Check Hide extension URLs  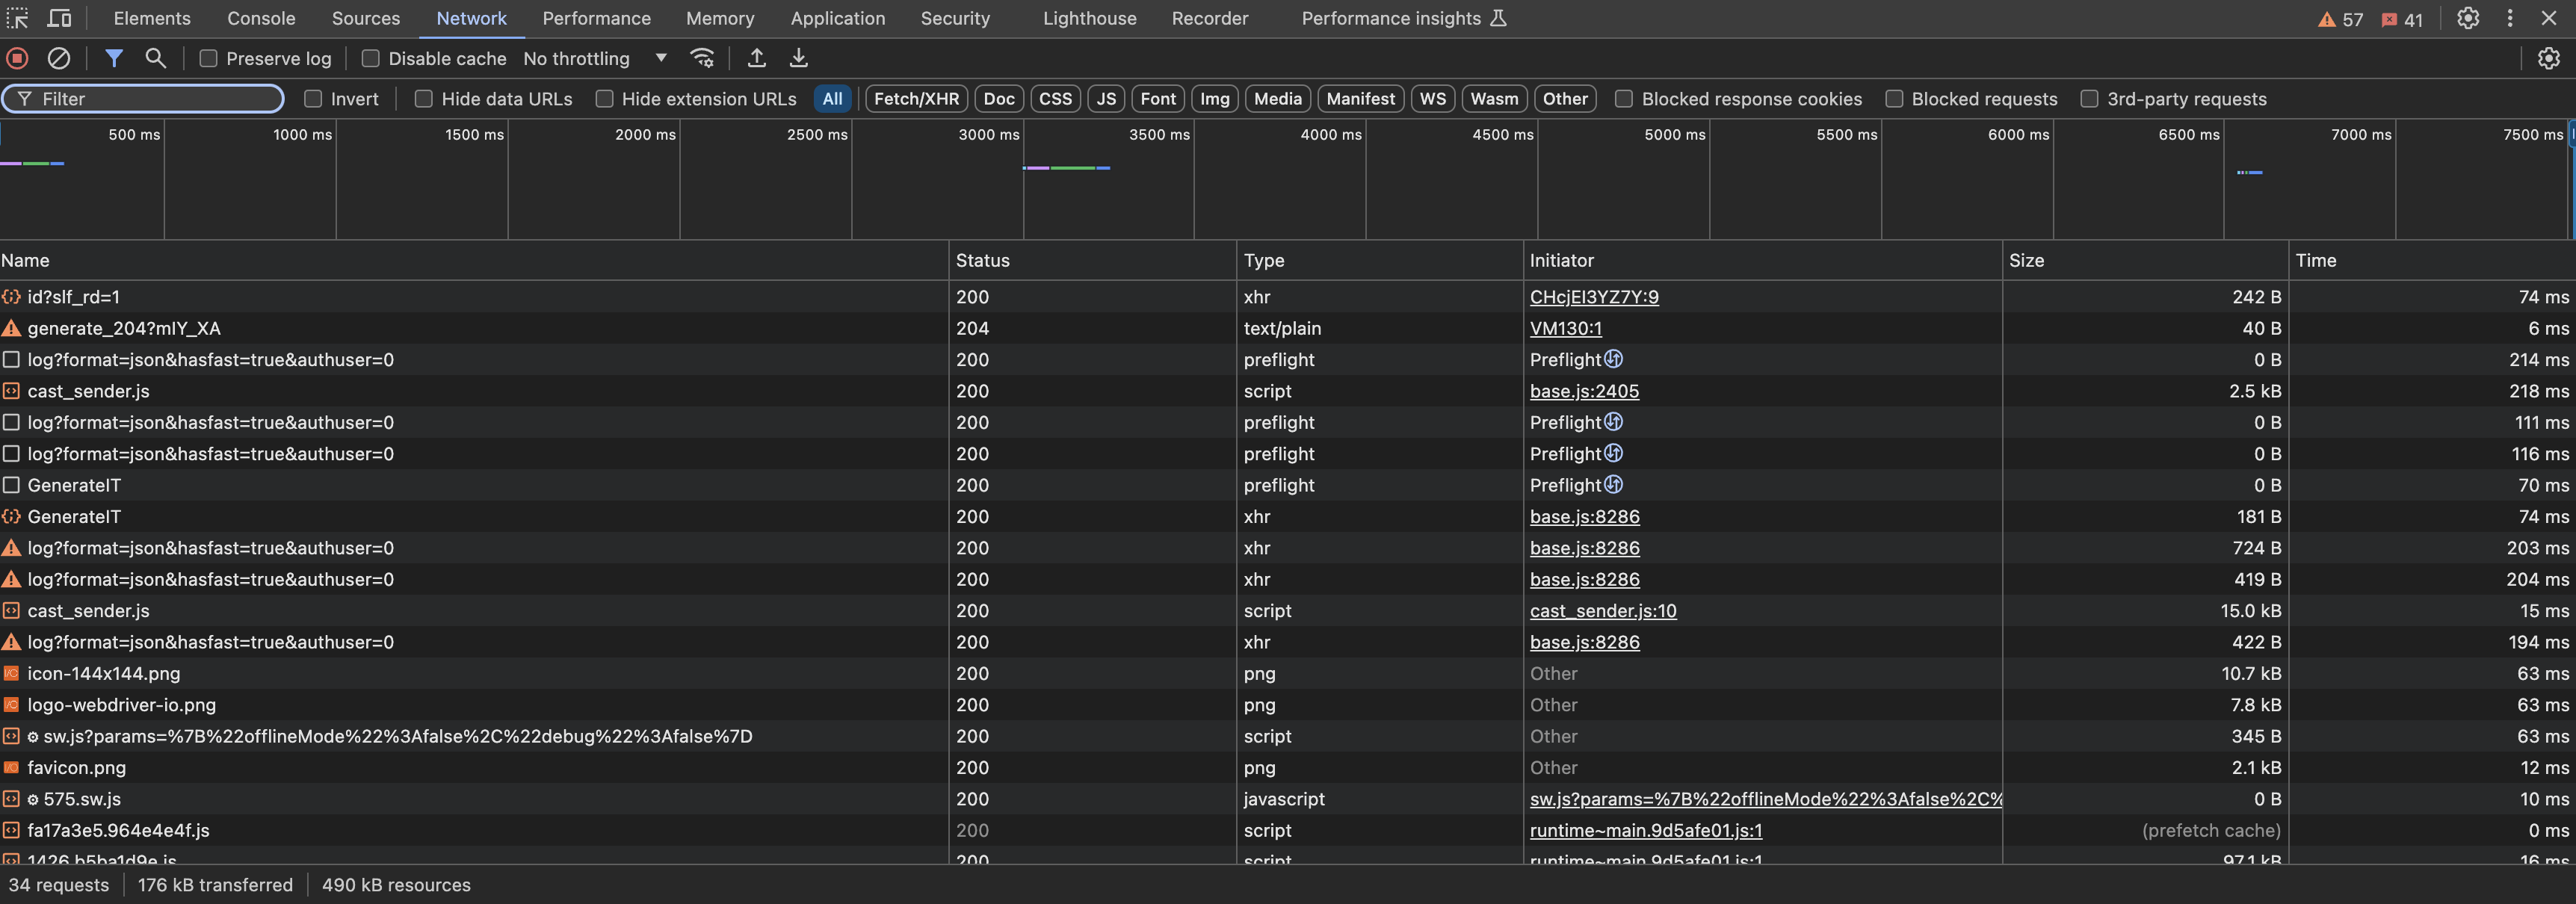(604, 98)
